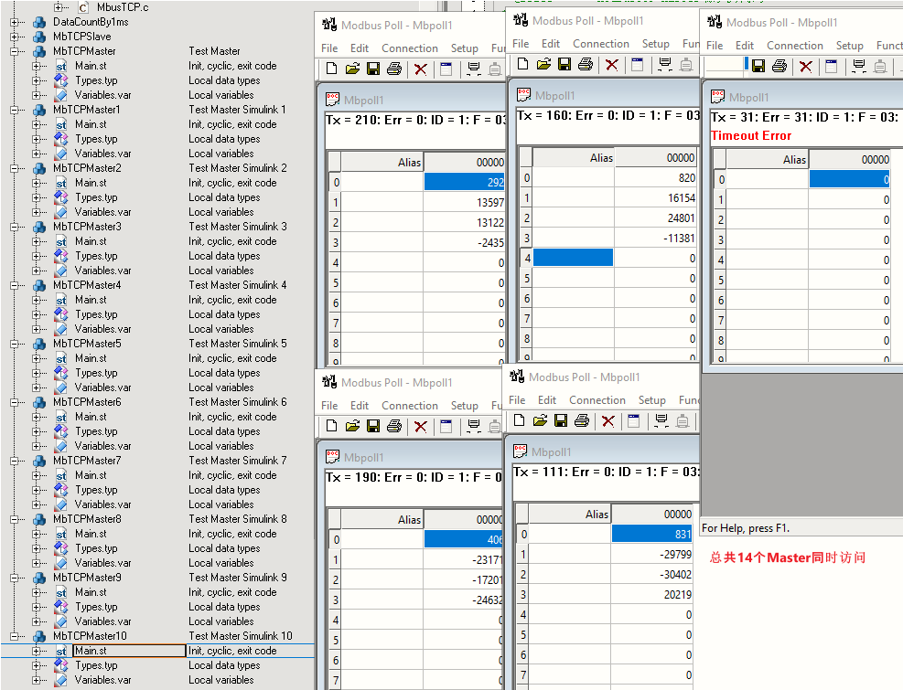Select Main.st under MbTCPMaster10
Image resolution: width=903 pixels, height=690 pixels.
(x=91, y=651)
